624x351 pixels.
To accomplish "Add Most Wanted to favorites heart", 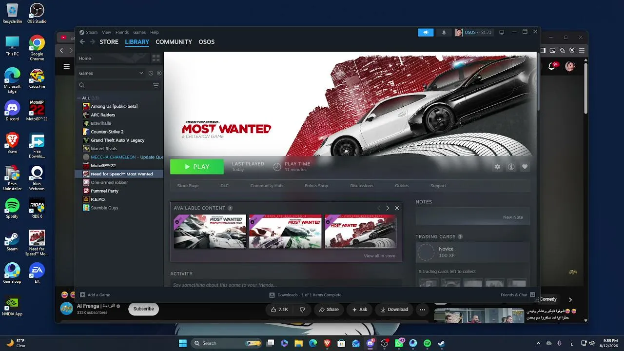I will [525, 167].
